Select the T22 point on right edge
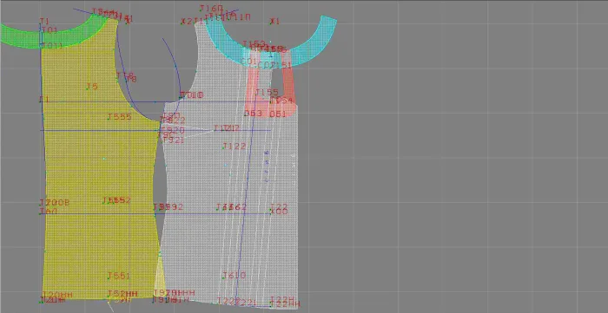The width and height of the screenshot is (608, 313). [x=279, y=206]
